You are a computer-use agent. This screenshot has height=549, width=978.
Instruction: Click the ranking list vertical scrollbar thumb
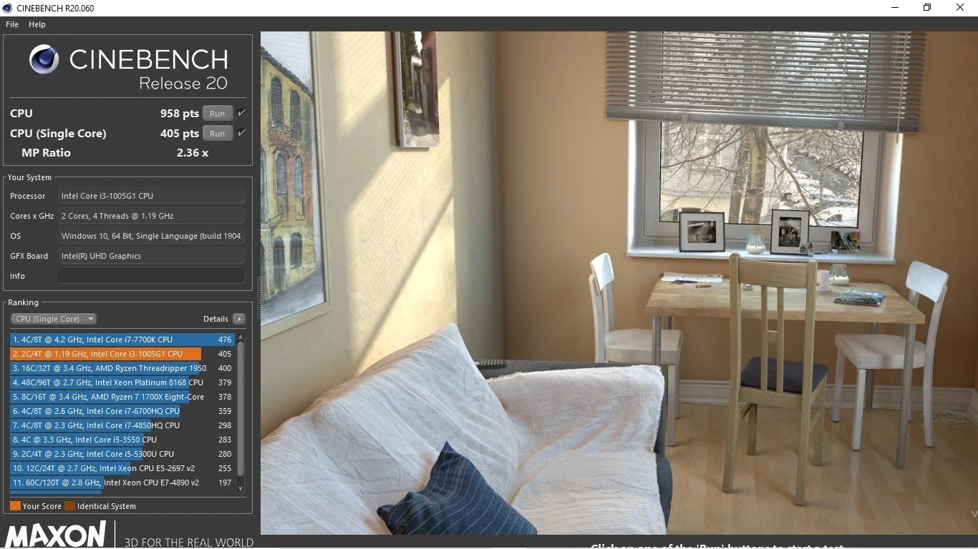241,408
